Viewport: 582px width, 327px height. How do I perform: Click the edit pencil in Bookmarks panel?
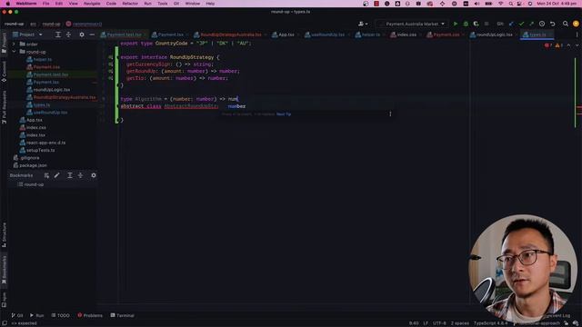(56, 175)
